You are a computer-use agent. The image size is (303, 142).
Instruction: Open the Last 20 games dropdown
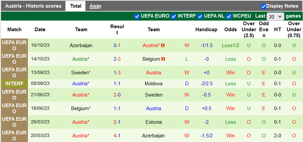[x=275, y=16]
